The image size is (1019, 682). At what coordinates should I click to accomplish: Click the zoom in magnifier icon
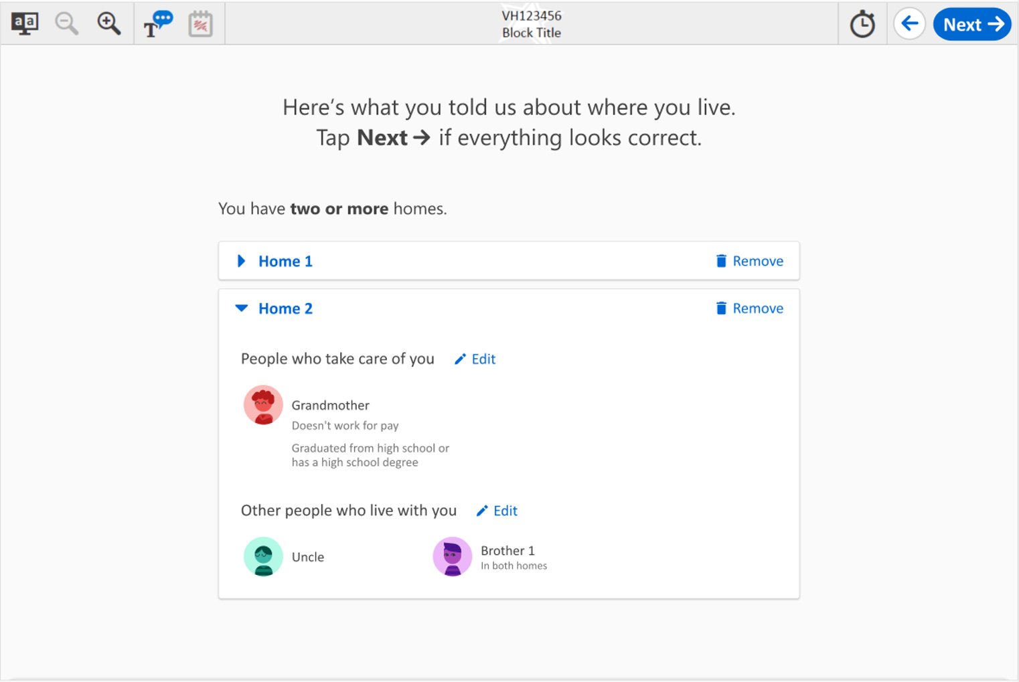pos(108,24)
